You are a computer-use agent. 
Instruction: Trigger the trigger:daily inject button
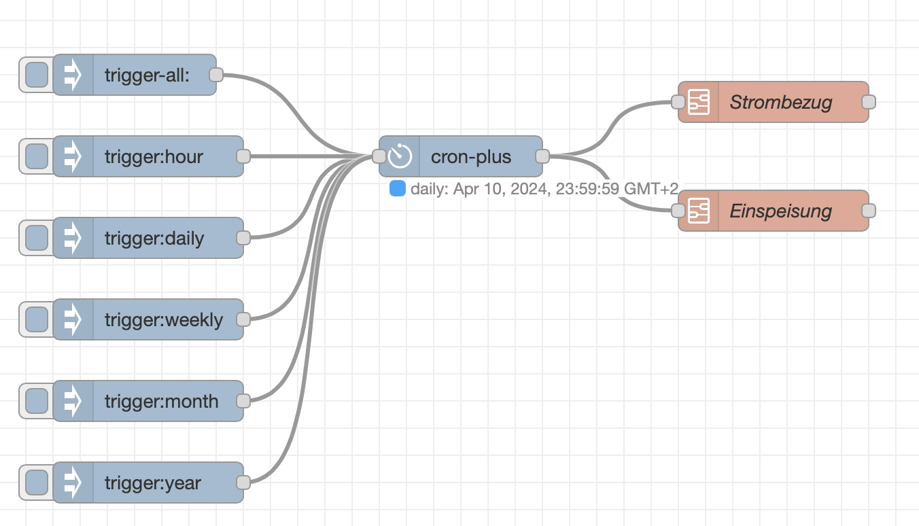coord(36,238)
